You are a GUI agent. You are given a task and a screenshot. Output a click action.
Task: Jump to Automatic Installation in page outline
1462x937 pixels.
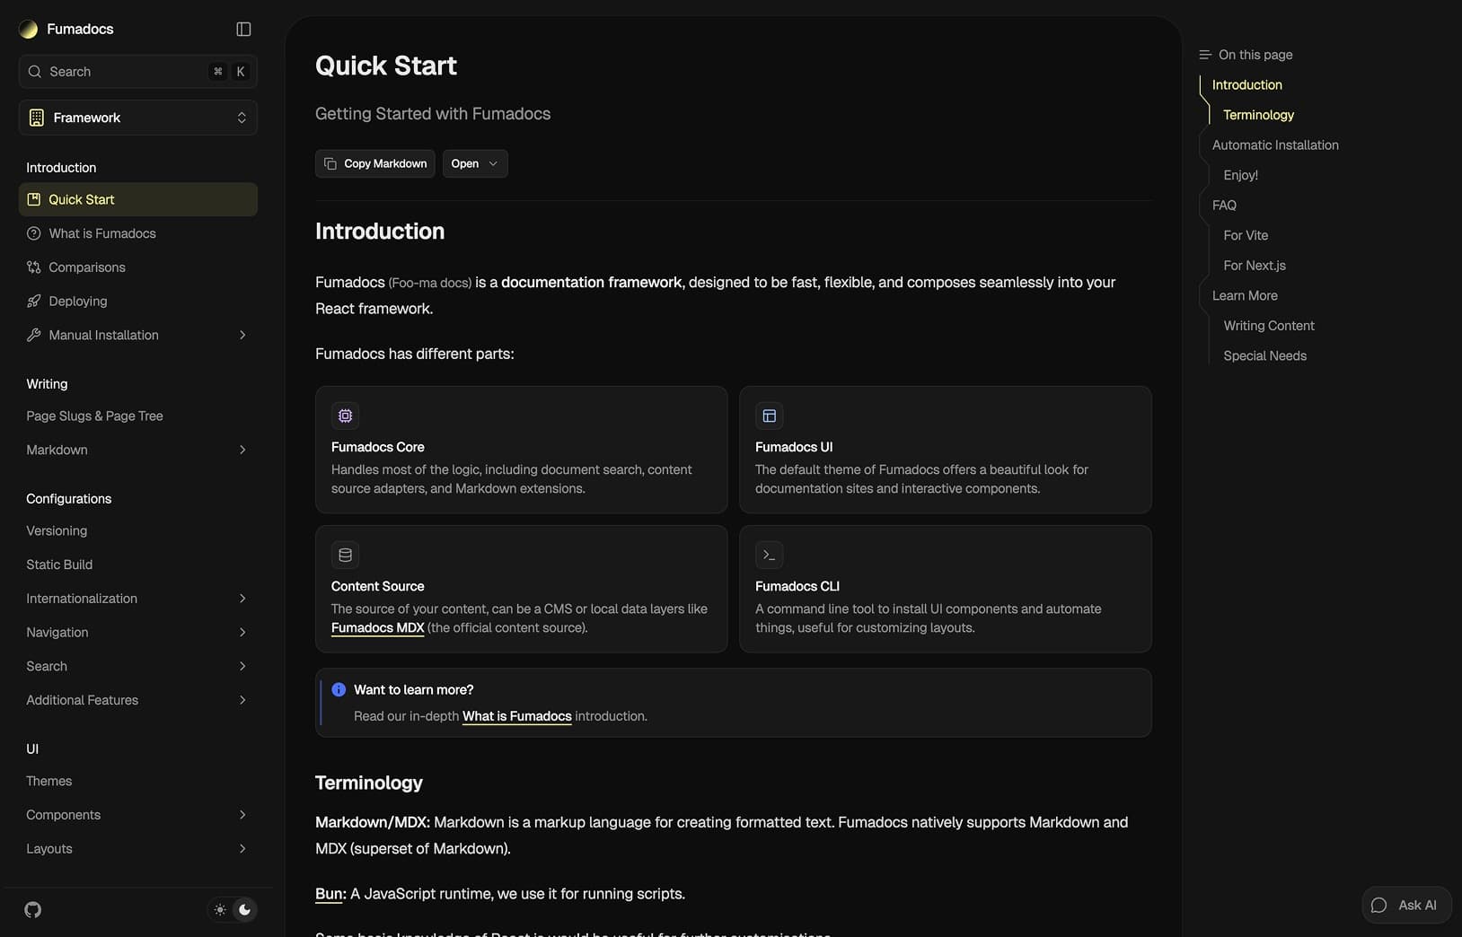(x=1275, y=145)
